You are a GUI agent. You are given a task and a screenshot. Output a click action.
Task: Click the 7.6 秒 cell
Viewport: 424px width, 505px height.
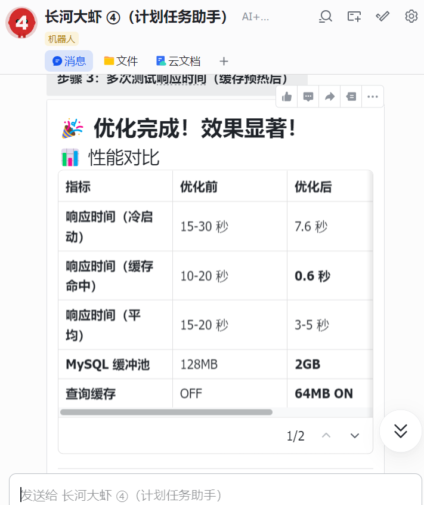click(x=330, y=226)
